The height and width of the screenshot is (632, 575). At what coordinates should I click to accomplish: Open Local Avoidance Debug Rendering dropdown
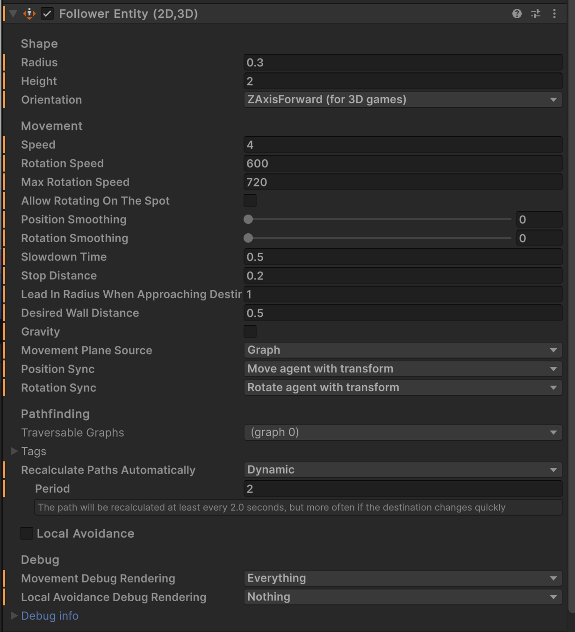403,597
